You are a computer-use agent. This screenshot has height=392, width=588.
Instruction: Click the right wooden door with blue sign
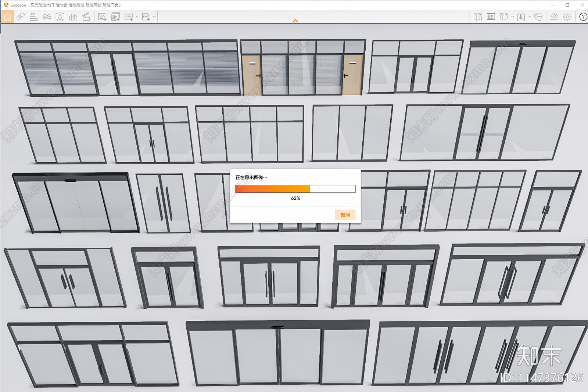pos(352,75)
